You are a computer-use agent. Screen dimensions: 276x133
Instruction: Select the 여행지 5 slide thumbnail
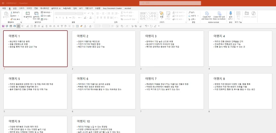[35, 91]
